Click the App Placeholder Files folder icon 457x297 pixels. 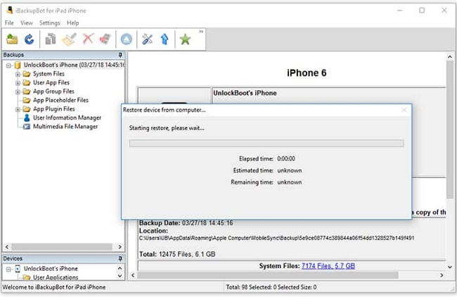[x=27, y=101]
